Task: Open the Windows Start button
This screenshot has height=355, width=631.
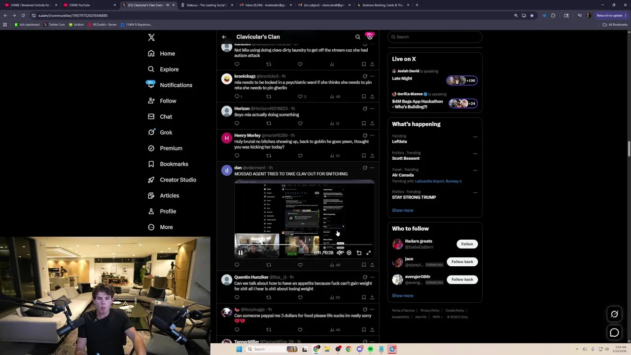Action: [239, 349]
